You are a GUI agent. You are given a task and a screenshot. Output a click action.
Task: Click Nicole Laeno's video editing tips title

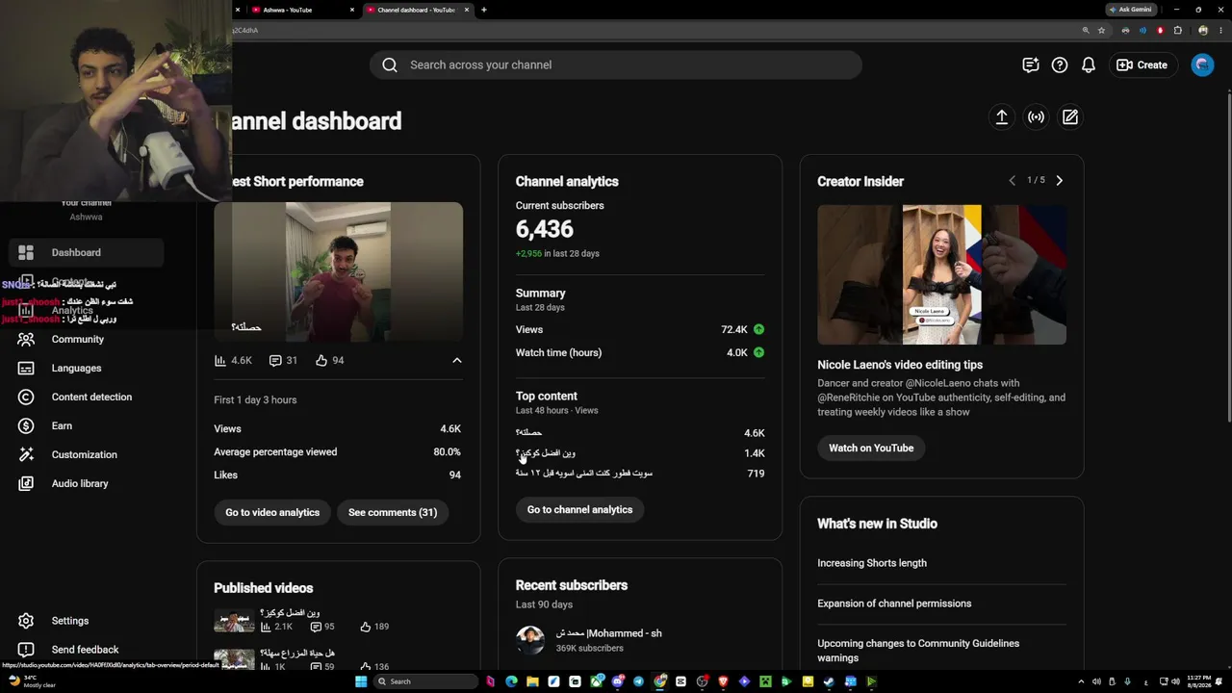[900, 365]
